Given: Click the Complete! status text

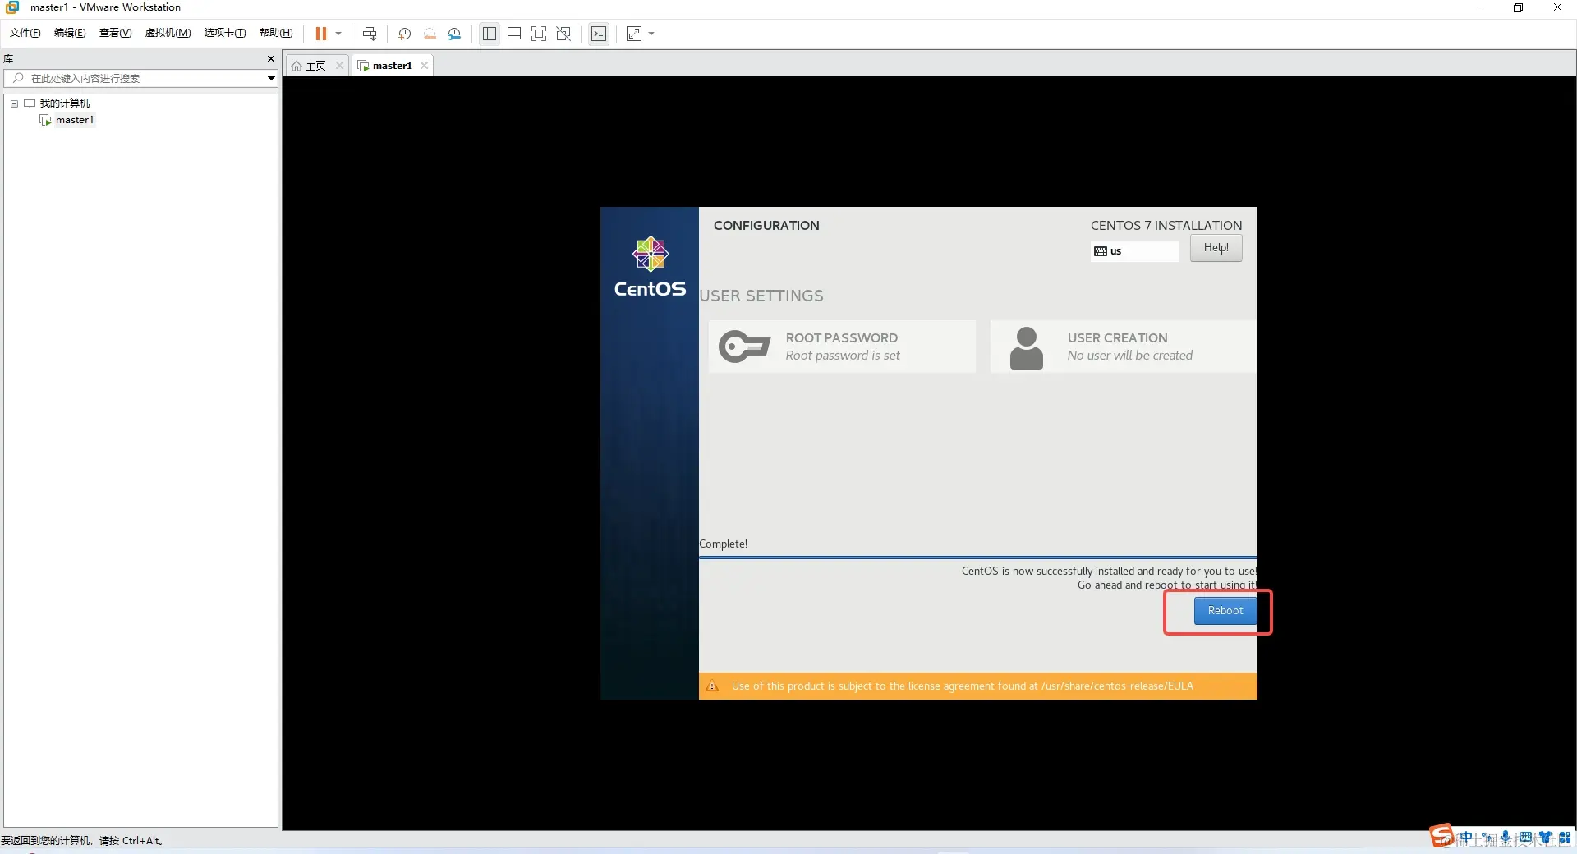Looking at the screenshot, I should [x=723, y=544].
